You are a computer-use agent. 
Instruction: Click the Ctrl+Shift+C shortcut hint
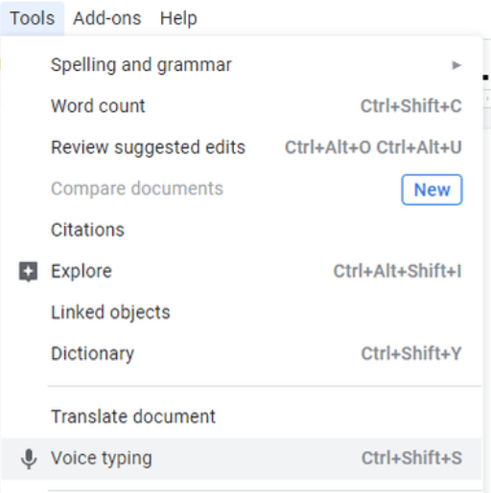pos(411,106)
